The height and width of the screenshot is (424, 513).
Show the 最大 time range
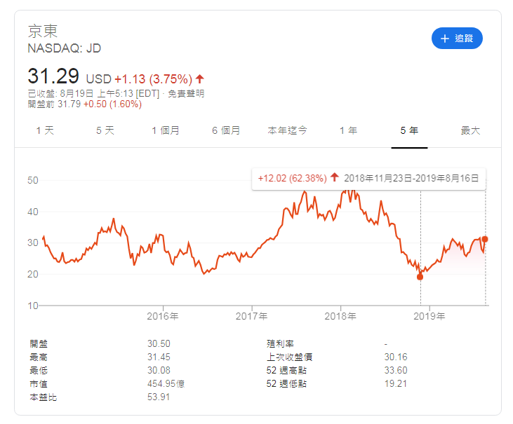pyautogui.click(x=470, y=130)
